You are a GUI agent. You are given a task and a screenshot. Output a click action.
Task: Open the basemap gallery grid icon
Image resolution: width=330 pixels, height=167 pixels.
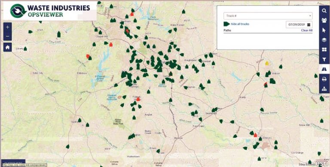[x=324, y=50]
